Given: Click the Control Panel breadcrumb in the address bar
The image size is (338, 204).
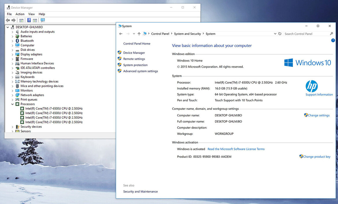Looking at the screenshot, I should [160, 34].
